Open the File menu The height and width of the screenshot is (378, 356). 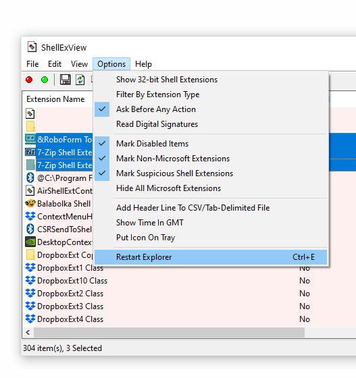tap(32, 64)
